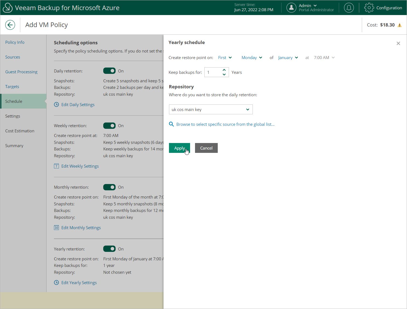
Task: Toggle Monthly retention switch
Action: click(109, 187)
